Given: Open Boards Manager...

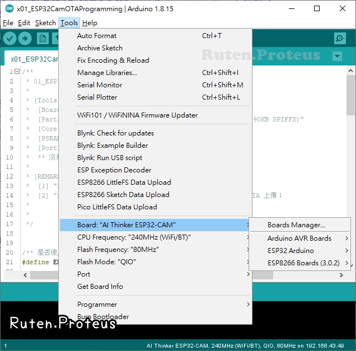Looking at the screenshot, I should (299, 225).
